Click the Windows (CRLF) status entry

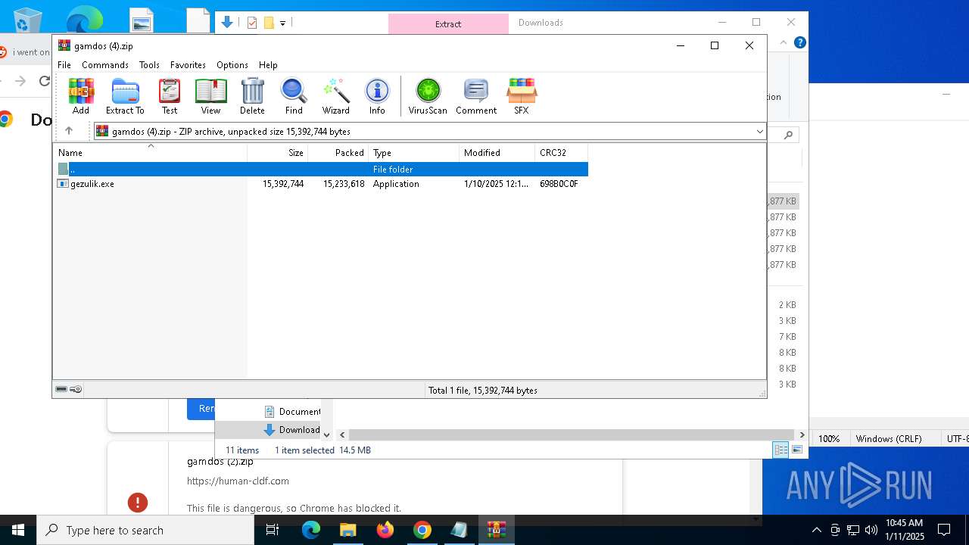coord(889,439)
